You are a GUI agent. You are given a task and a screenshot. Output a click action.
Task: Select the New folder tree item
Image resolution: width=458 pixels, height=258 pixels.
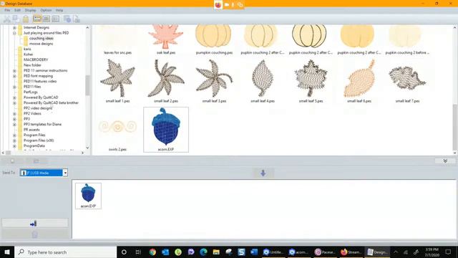click(x=32, y=65)
